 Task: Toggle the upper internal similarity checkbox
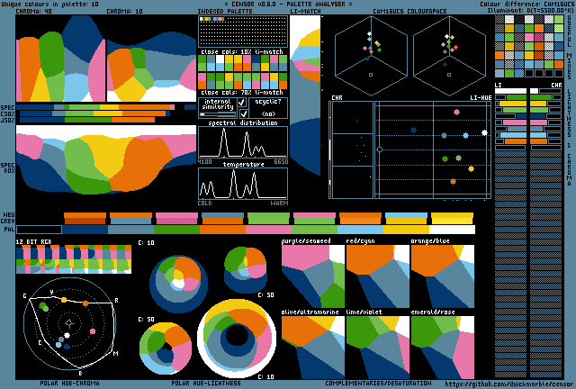(242, 102)
